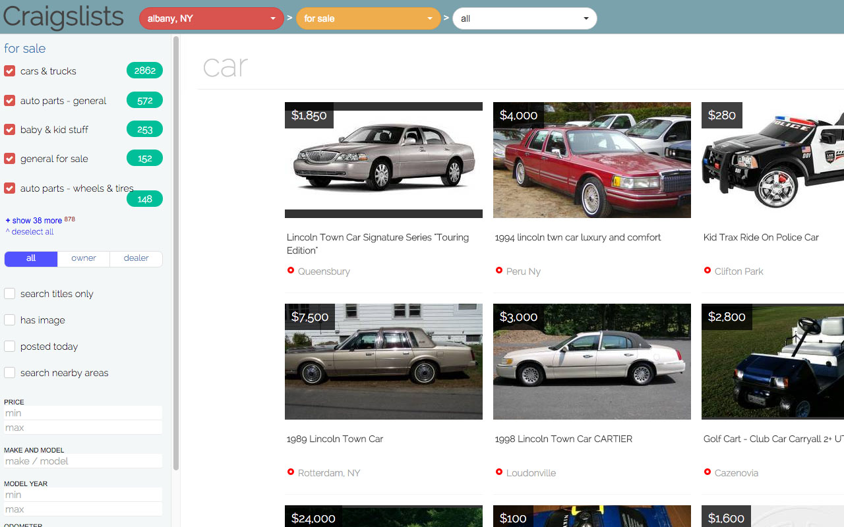Select the 'all' seller tab

click(x=31, y=258)
